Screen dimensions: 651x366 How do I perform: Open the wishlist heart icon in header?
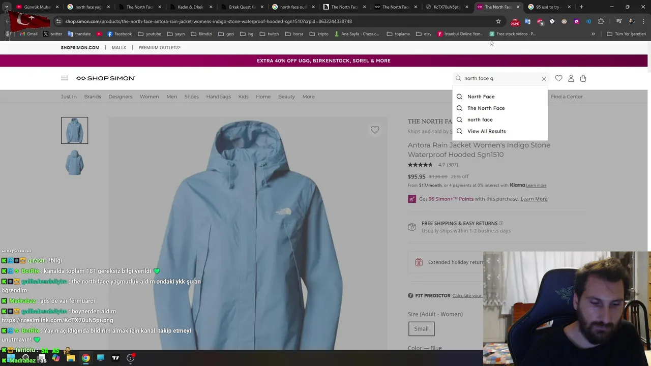[558, 78]
